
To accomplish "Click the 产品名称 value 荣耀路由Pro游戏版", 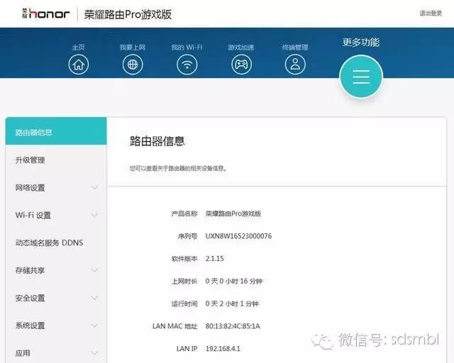I will (x=233, y=213).
